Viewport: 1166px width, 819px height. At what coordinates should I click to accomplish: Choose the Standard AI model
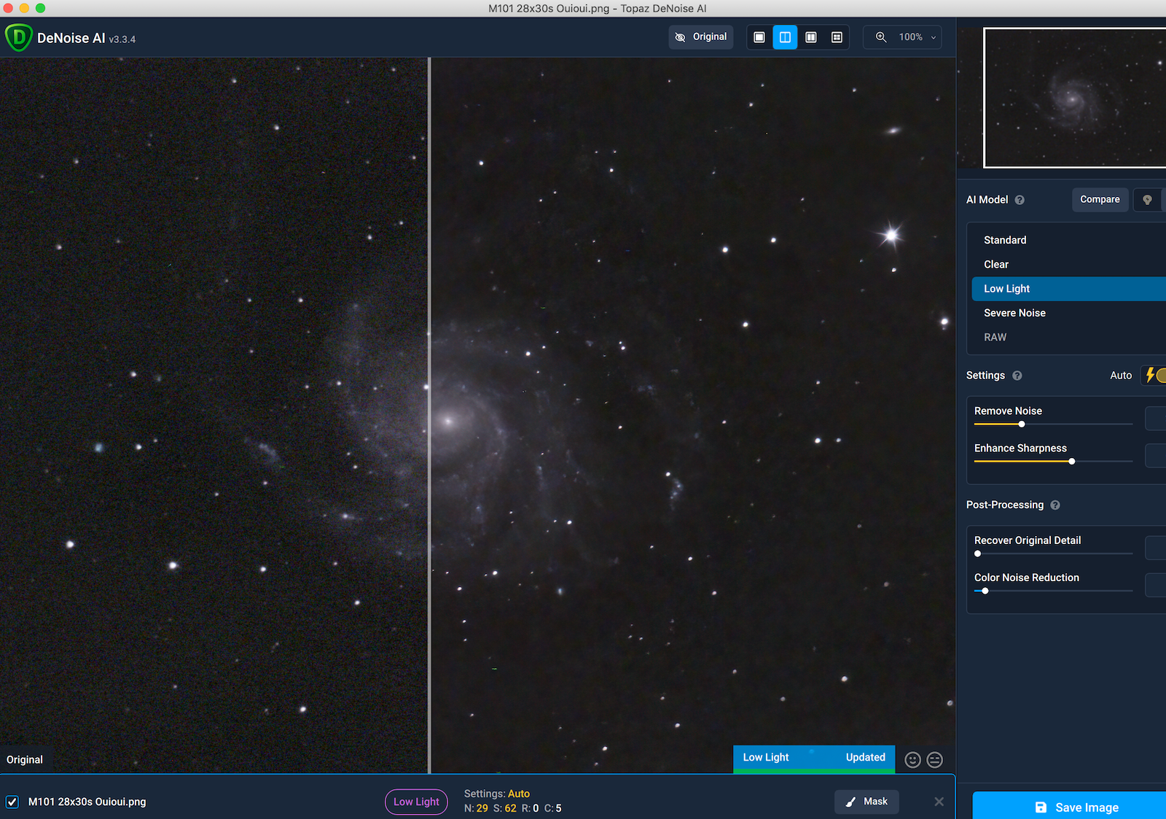coord(1005,240)
